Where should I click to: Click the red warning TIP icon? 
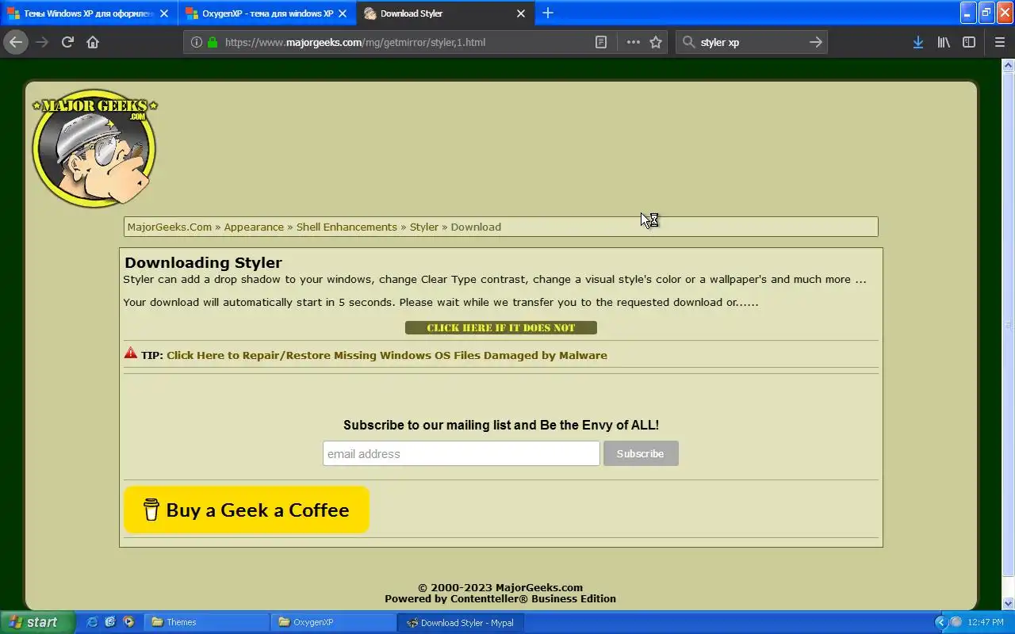tap(131, 353)
